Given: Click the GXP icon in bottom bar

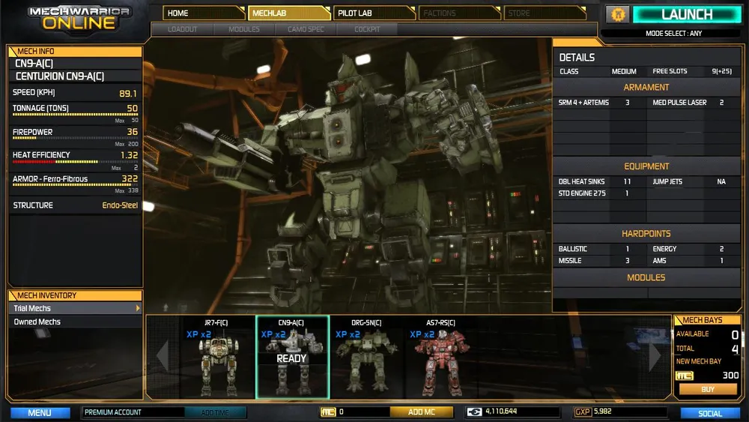Looking at the screenshot, I should coord(583,412).
